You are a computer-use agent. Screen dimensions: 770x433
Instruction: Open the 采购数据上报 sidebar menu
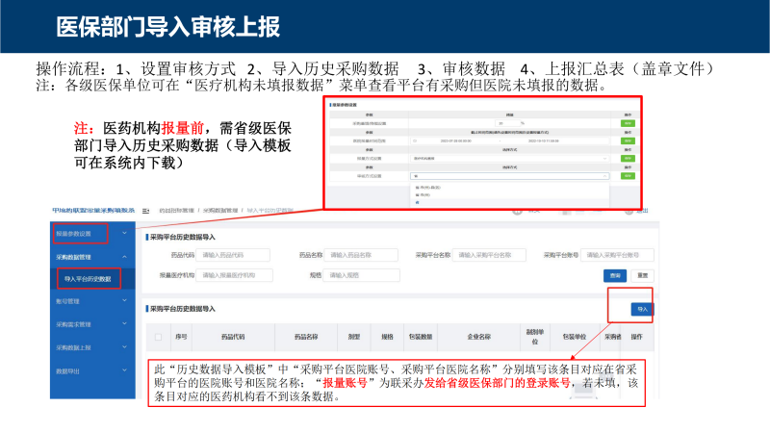click(87, 348)
